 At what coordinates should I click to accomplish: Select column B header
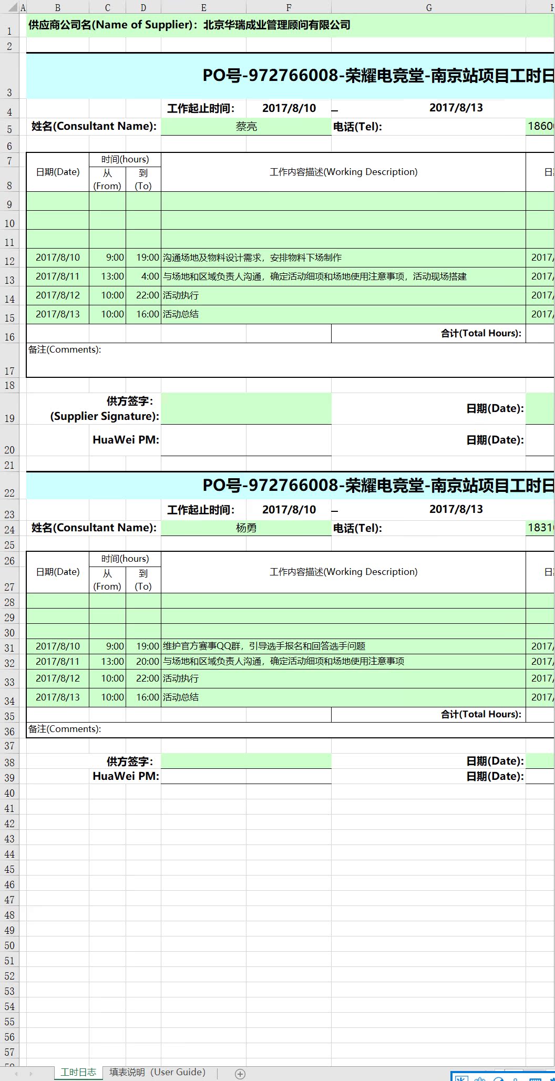tap(58, 7)
